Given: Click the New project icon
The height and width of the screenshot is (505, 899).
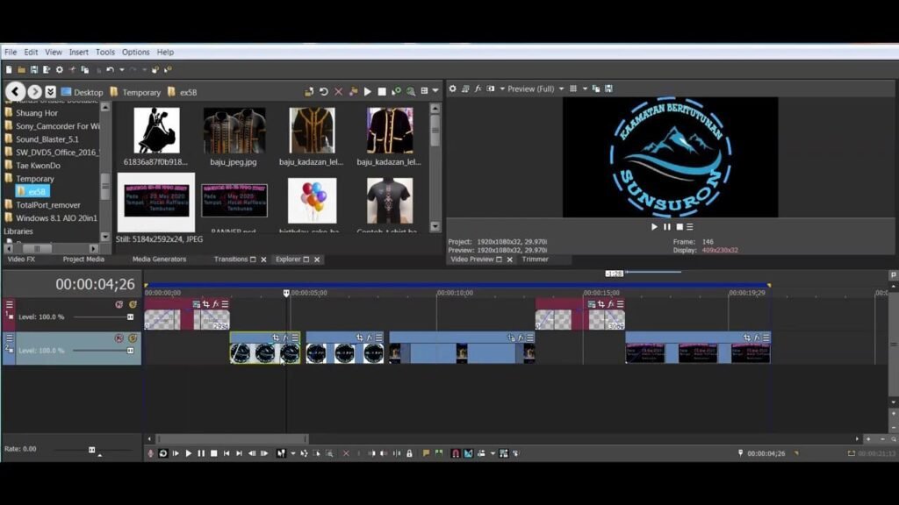Looking at the screenshot, I should tap(9, 70).
